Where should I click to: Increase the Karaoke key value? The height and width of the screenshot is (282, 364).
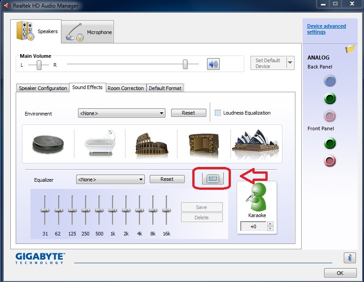270,224
